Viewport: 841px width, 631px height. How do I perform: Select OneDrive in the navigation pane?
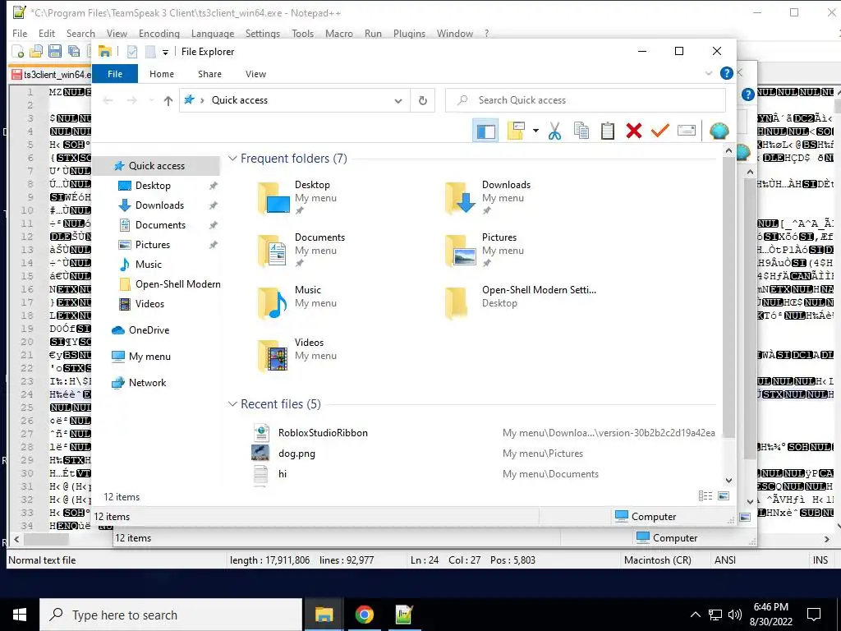[x=149, y=330]
